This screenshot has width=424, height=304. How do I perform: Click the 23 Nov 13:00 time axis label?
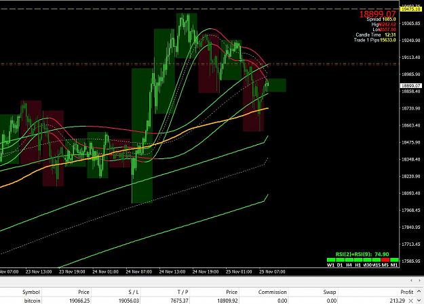click(x=39, y=272)
